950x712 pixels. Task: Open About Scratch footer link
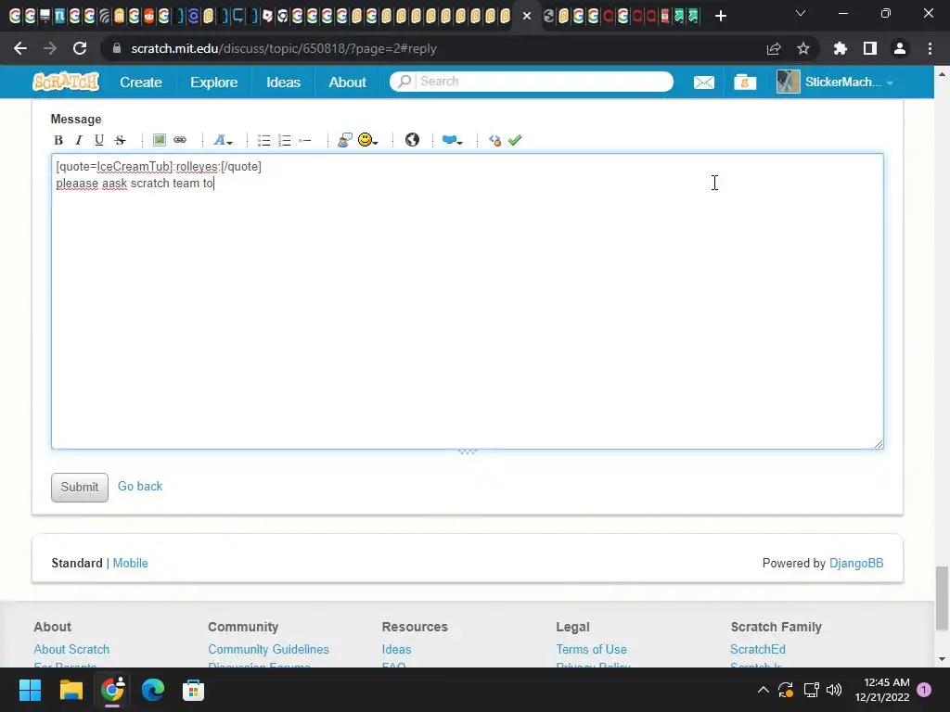click(x=71, y=649)
